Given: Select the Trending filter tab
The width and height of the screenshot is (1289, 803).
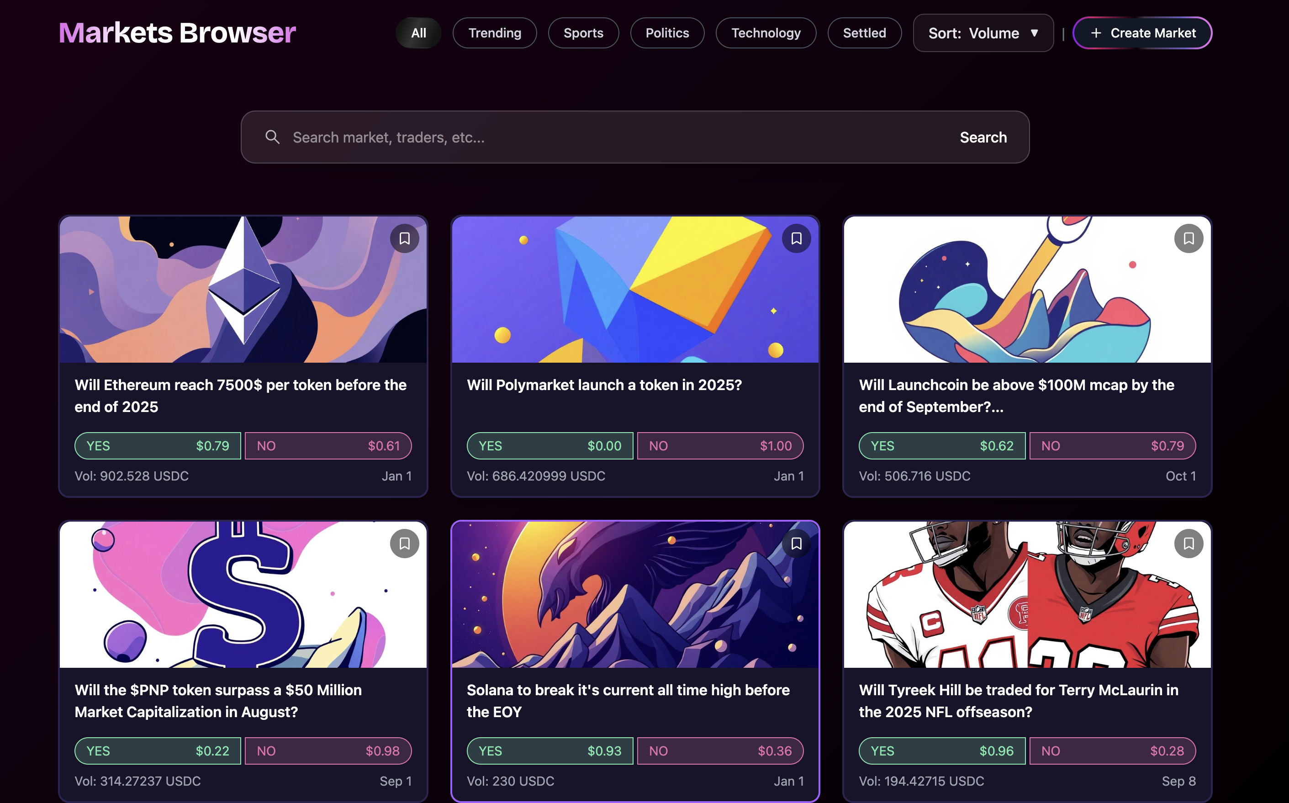Looking at the screenshot, I should [x=495, y=33].
